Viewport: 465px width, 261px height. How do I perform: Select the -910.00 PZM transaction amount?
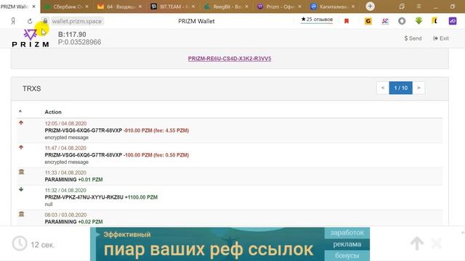[138, 130]
